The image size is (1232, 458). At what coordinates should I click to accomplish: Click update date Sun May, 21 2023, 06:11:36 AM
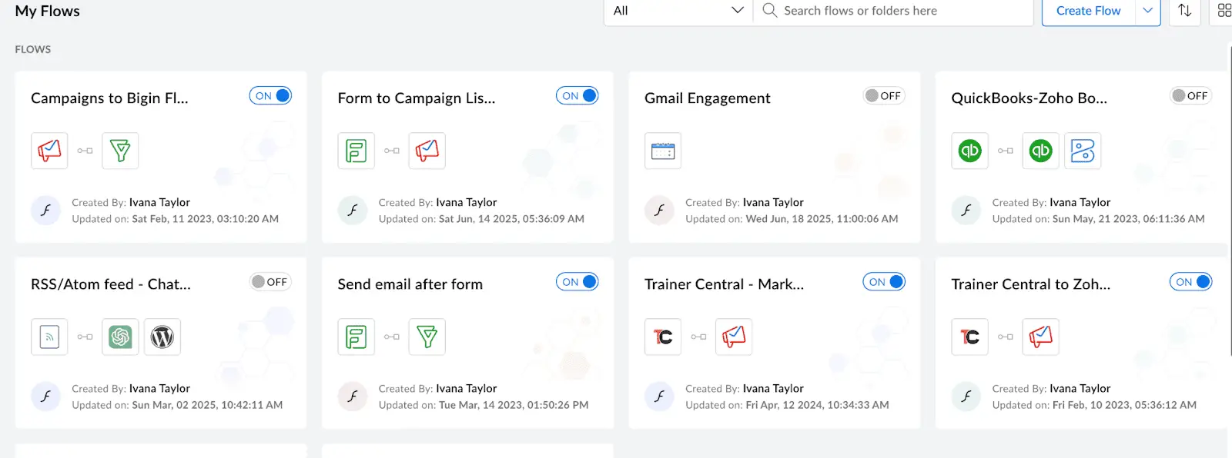[1129, 219]
